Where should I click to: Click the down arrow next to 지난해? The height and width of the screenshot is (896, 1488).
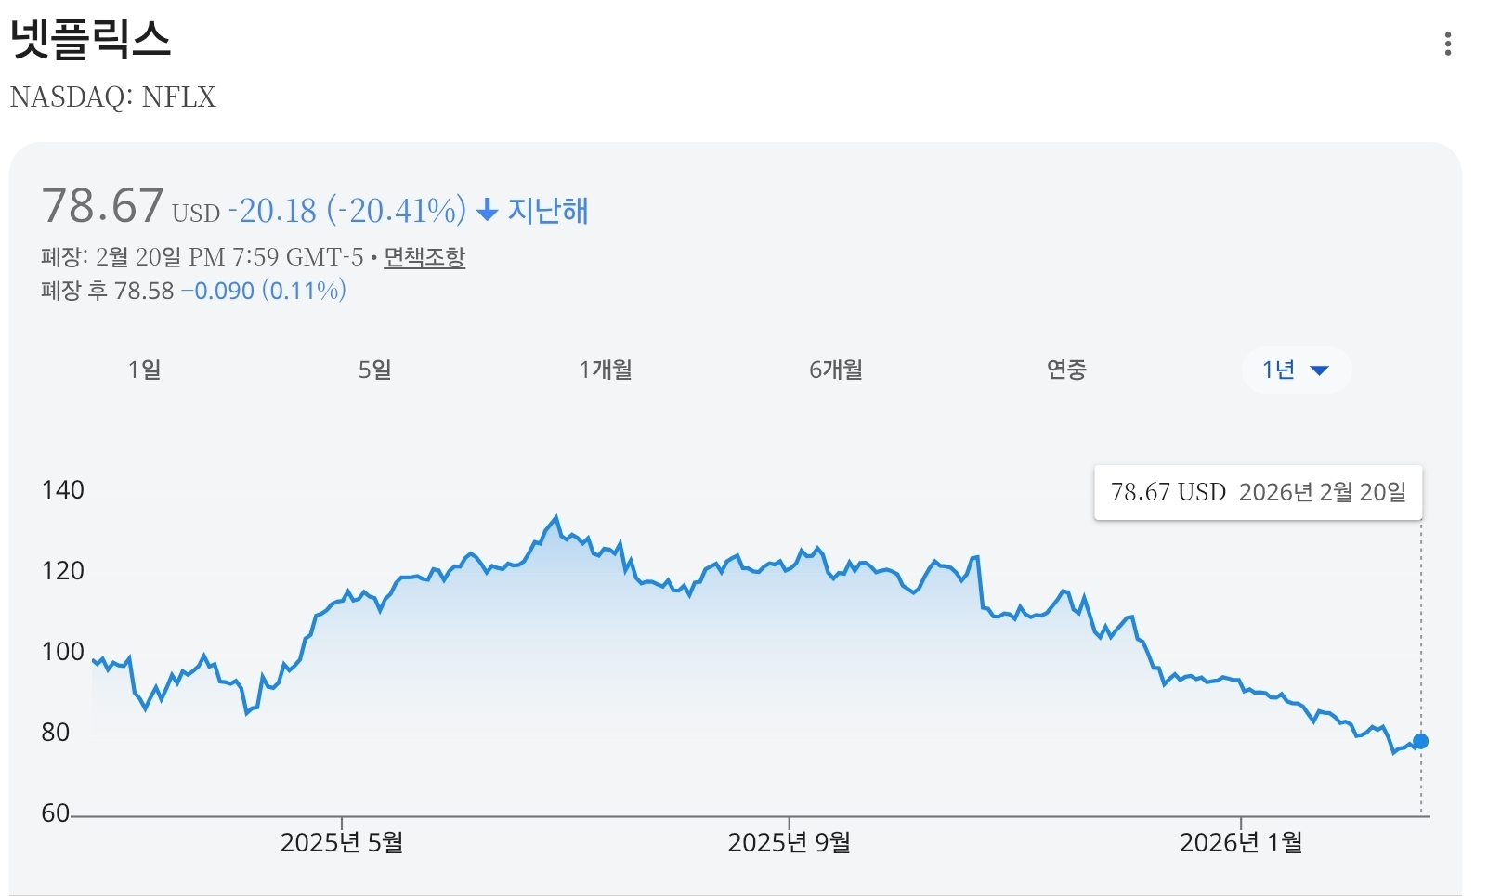(487, 211)
